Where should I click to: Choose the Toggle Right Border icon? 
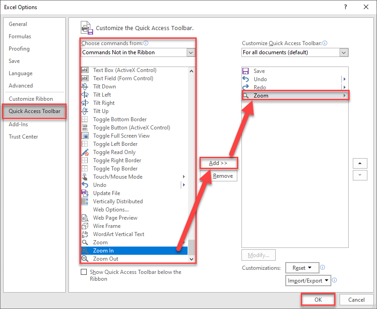pyautogui.click(x=85, y=160)
